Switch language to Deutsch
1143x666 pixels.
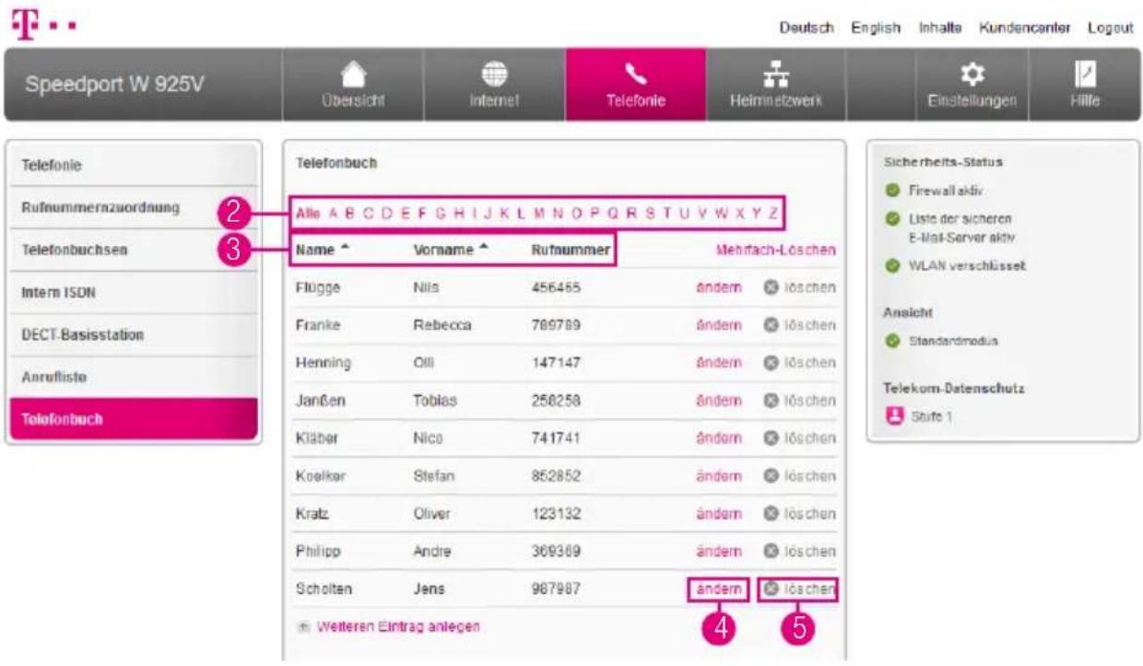[807, 29]
